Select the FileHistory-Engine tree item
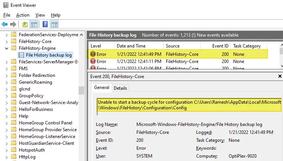 tap(37, 48)
